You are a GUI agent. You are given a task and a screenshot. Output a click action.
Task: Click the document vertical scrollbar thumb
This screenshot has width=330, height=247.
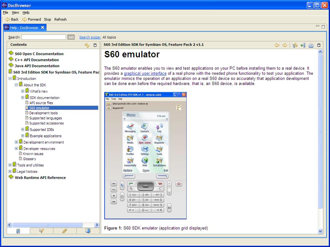pos(320,132)
